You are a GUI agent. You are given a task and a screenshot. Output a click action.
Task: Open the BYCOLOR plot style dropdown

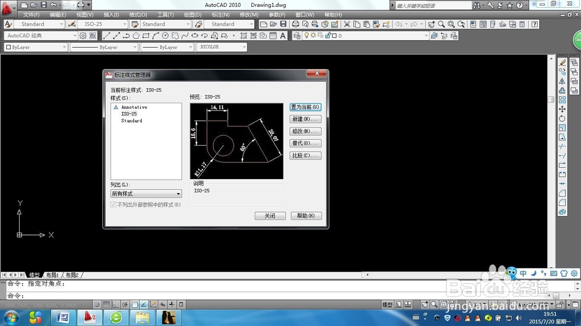coord(221,47)
